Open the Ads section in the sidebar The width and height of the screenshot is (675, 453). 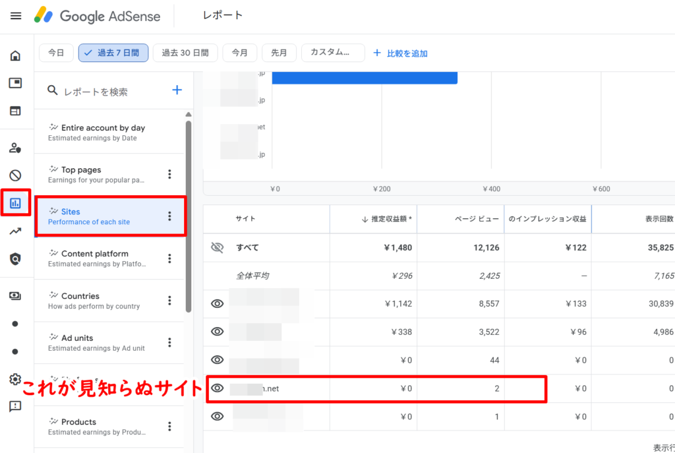point(16,83)
